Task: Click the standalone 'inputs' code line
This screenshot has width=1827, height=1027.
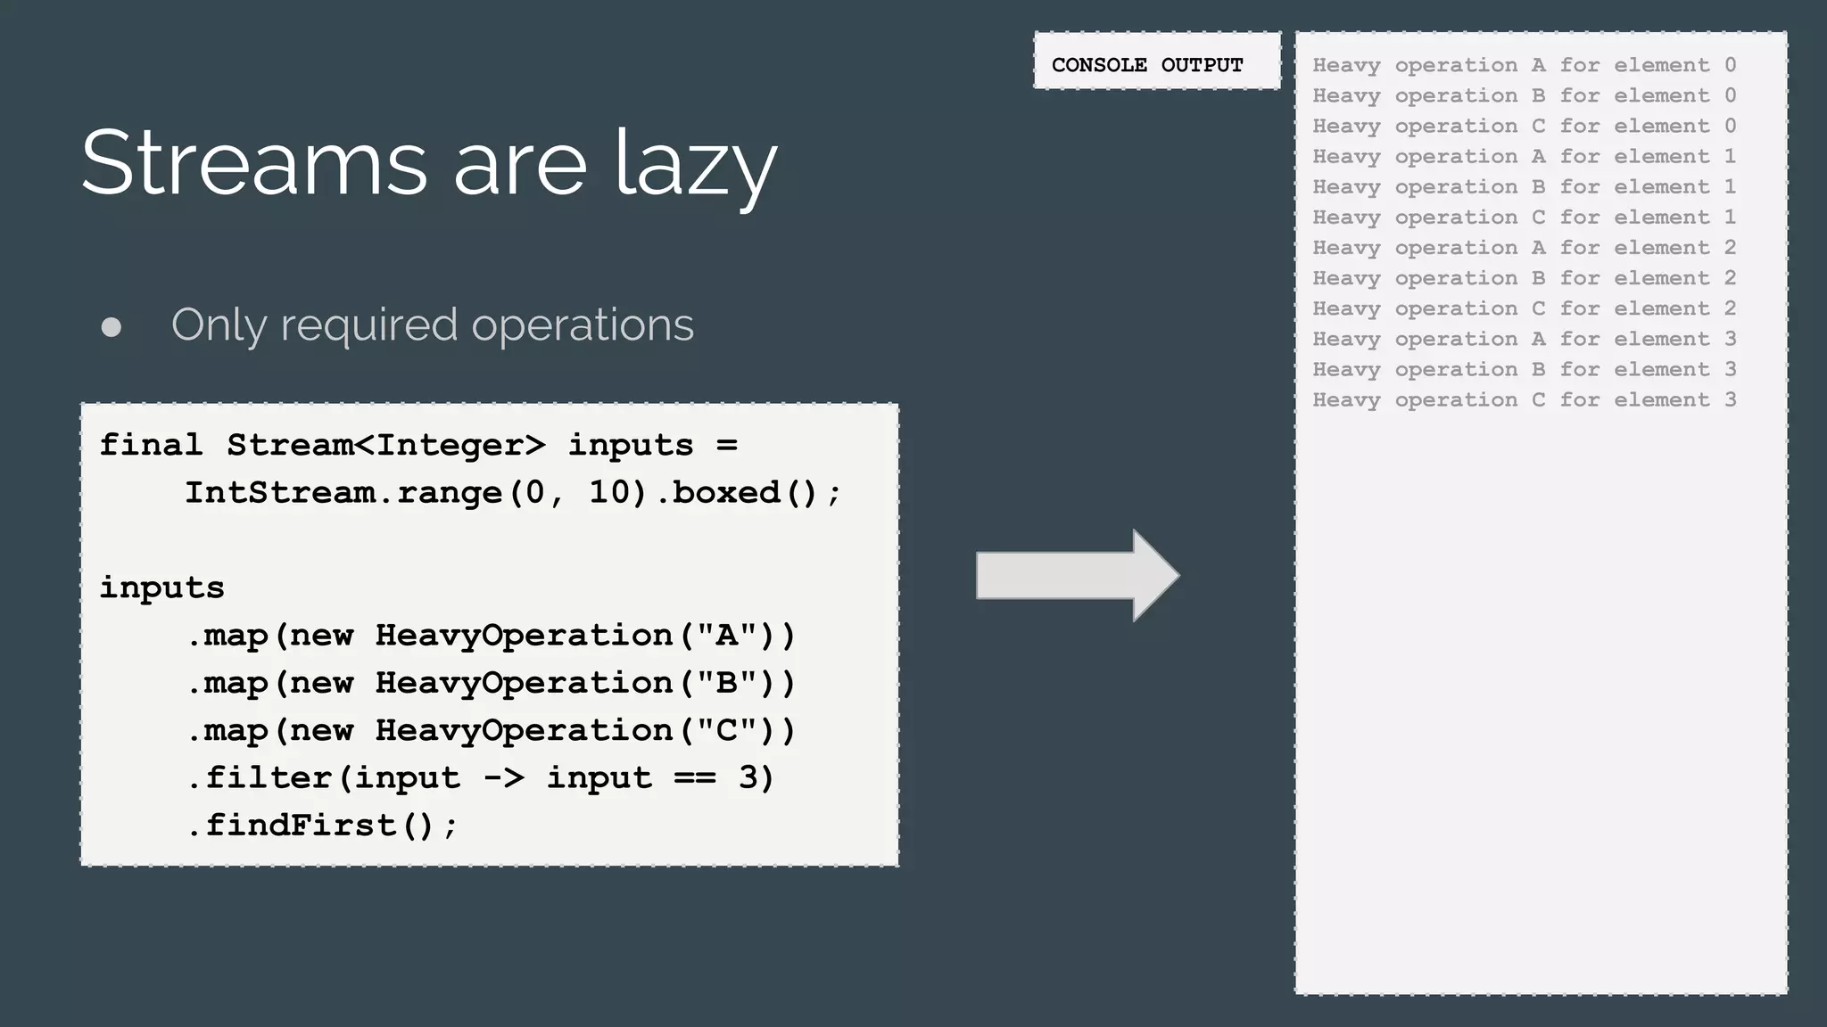Action: tap(161, 587)
